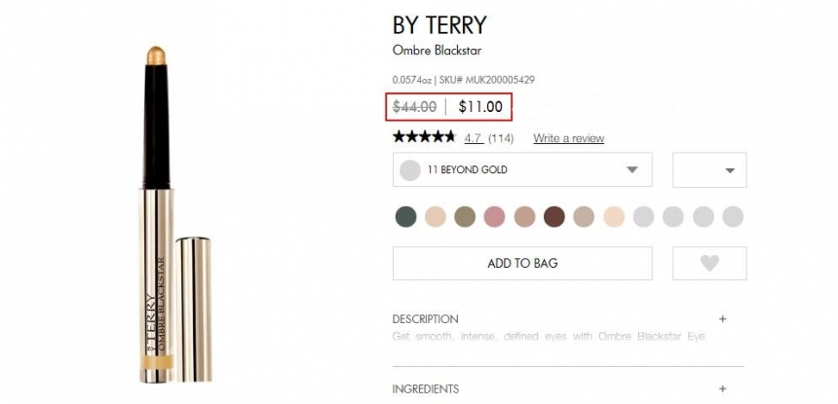Viewport: 838px width, 404px height.
Task: Open the empty quantity dropdown
Action: point(709,169)
